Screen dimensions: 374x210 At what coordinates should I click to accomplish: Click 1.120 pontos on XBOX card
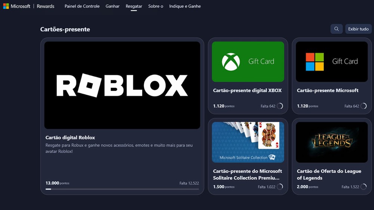point(224,106)
